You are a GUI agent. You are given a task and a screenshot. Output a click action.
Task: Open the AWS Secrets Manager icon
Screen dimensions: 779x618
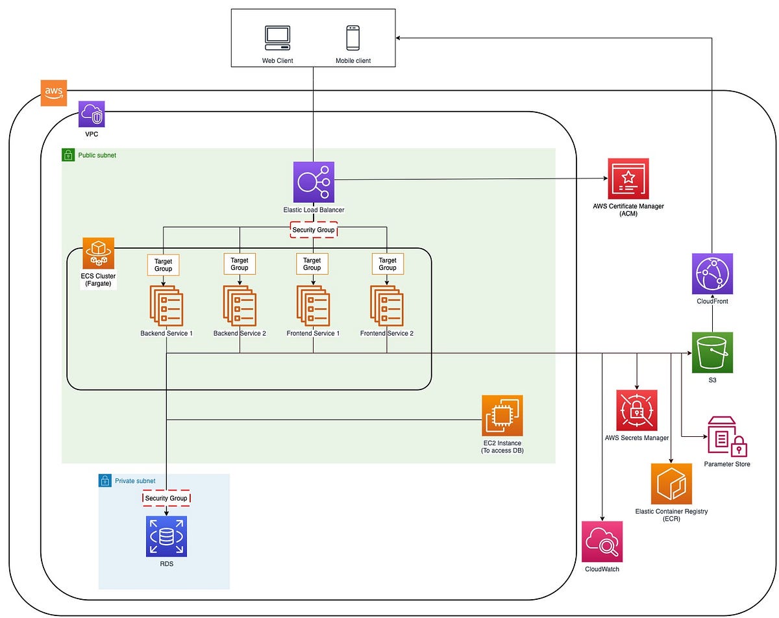637,409
